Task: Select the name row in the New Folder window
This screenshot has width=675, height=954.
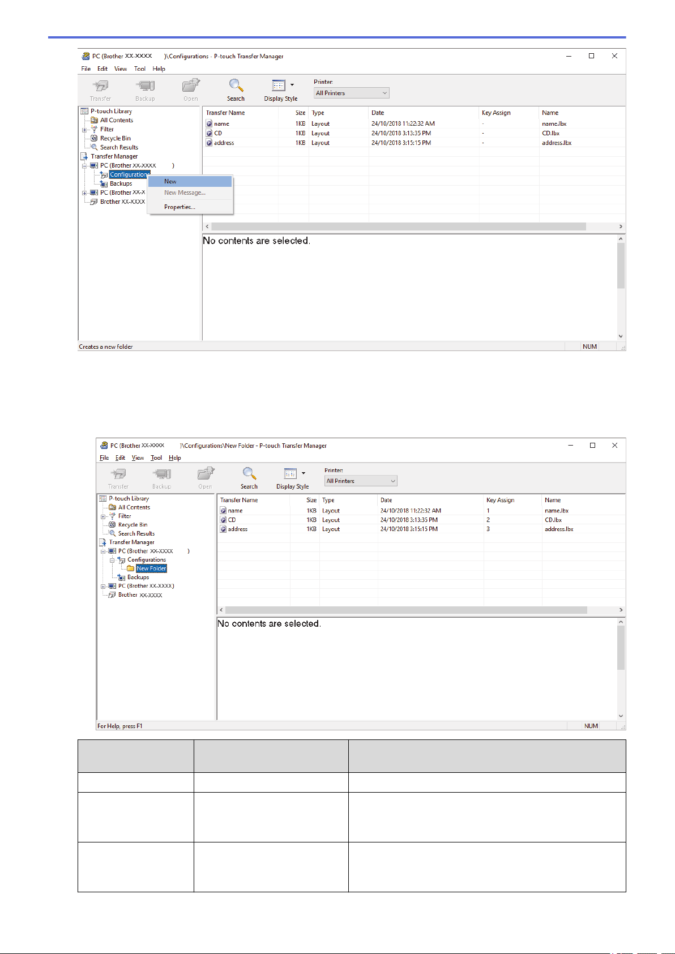Action: click(x=421, y=511)
